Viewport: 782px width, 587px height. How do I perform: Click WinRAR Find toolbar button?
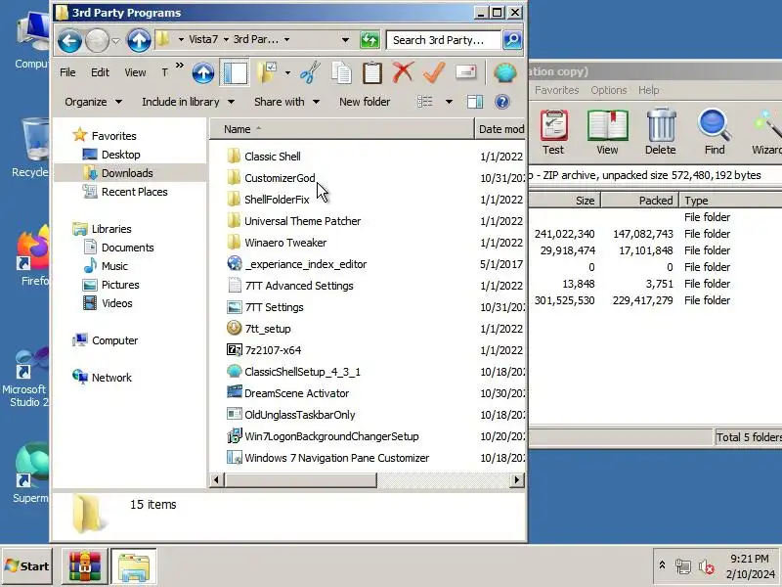[715, 132]
